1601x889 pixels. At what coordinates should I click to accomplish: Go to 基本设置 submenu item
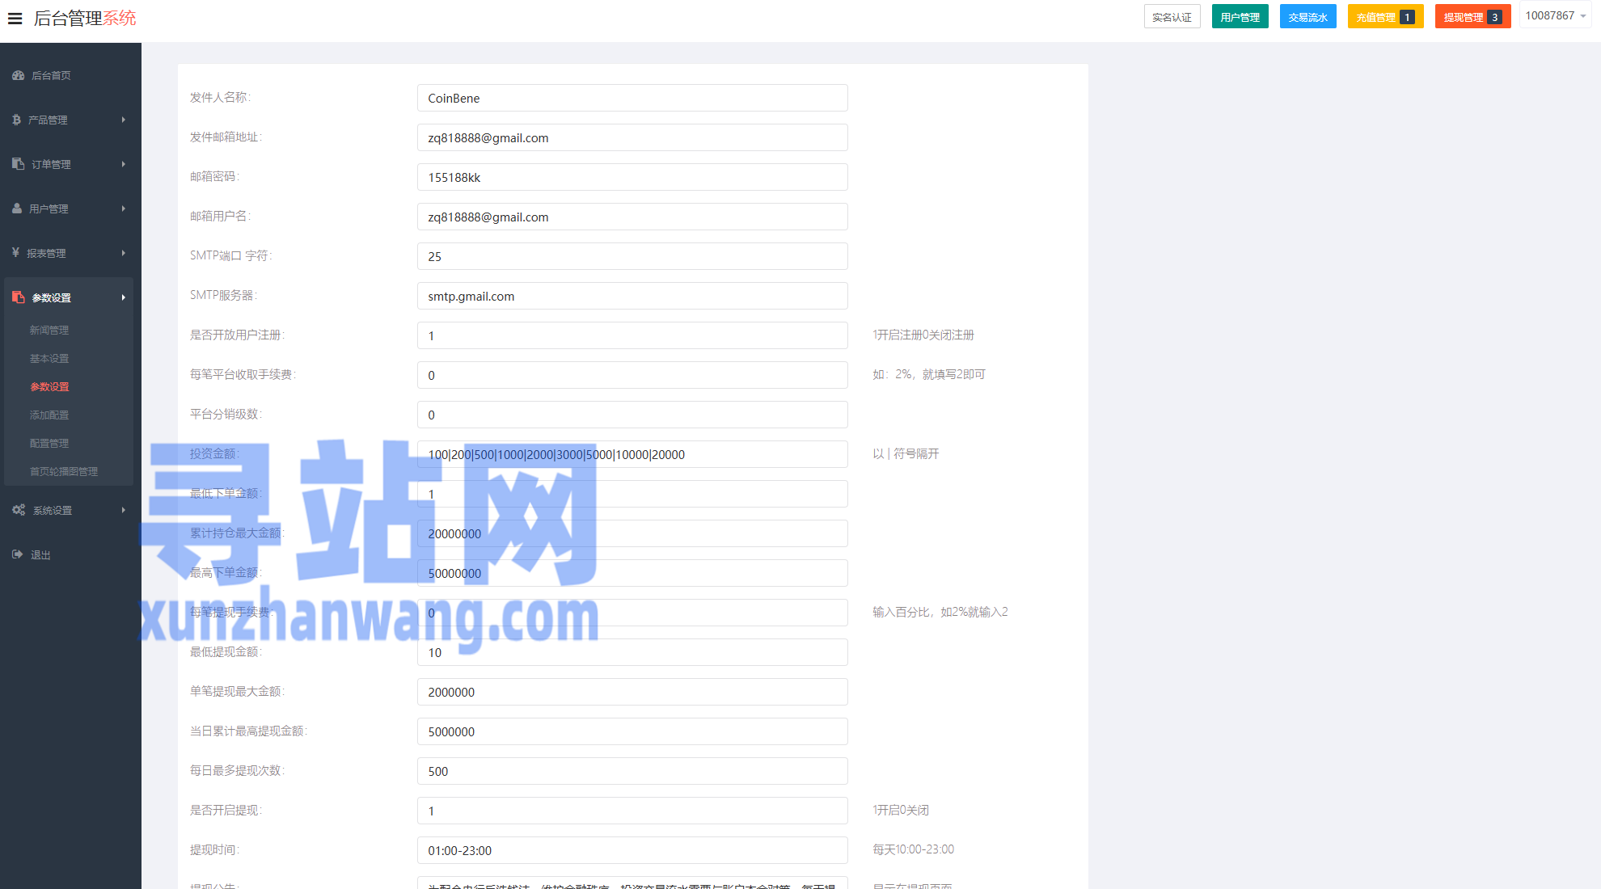pos(49,358)
